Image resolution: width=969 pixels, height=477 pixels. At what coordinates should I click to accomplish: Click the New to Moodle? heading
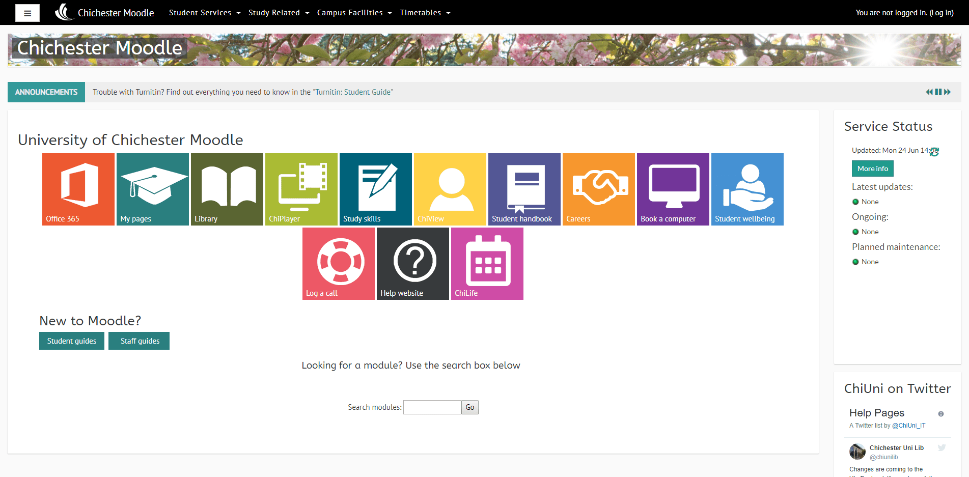pos(90,321)
